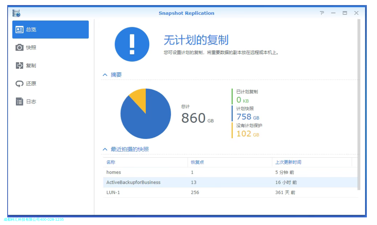Click the Snapshot Replication window title
377x225 pixels.
pos(186,13)
